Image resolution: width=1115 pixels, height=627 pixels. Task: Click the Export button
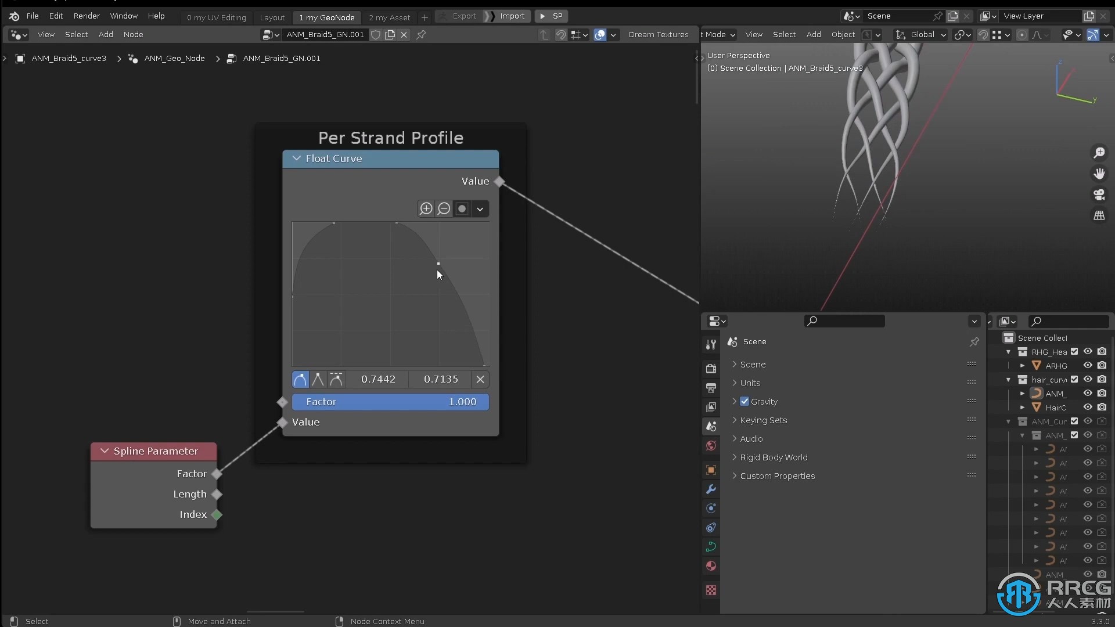pos(458,16)
